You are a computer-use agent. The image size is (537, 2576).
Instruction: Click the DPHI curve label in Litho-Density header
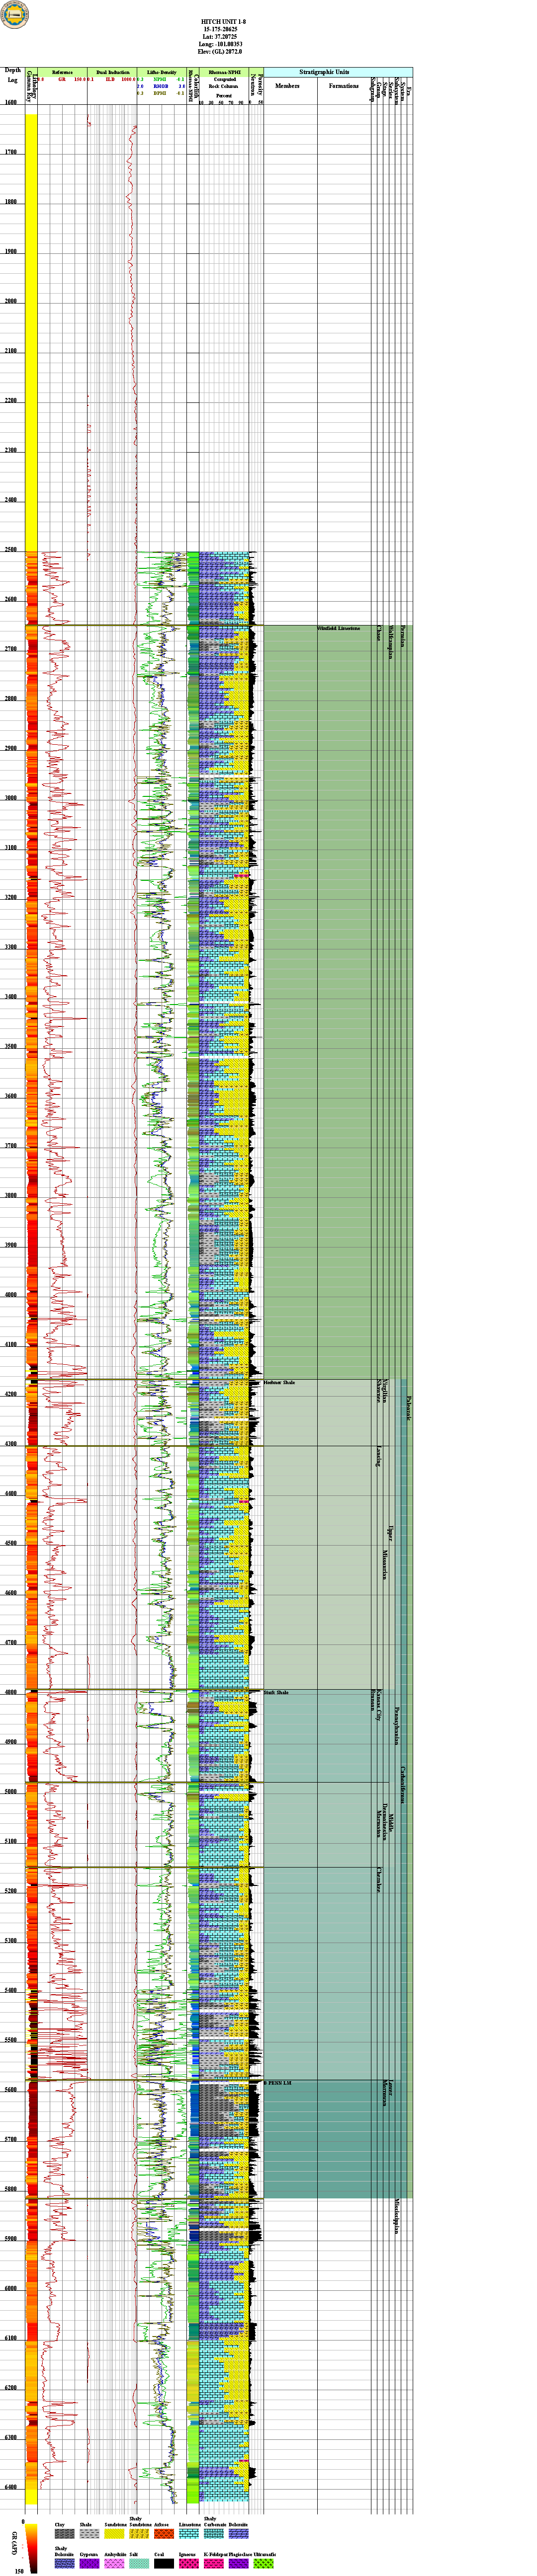(x=160, y=93)
